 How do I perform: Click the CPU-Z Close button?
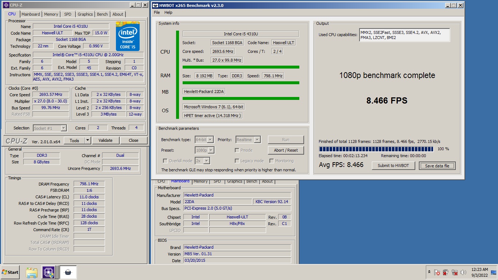133,140
